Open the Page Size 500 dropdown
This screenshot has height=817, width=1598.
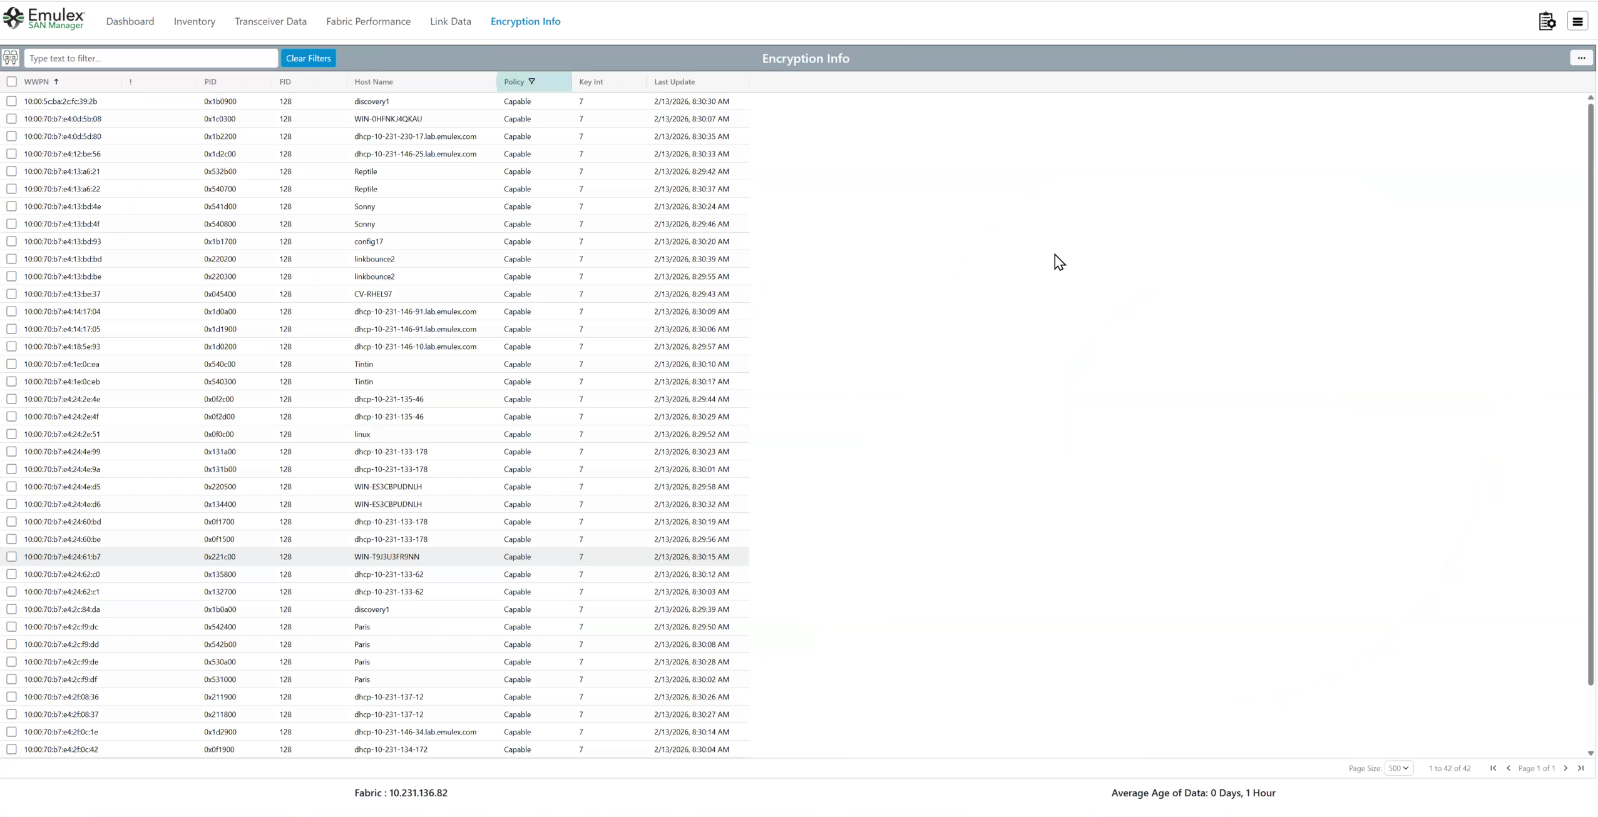[1398, 768]
